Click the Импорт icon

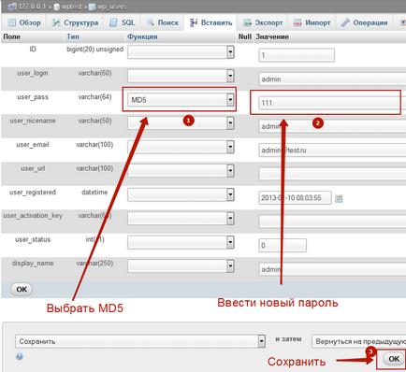297,22
